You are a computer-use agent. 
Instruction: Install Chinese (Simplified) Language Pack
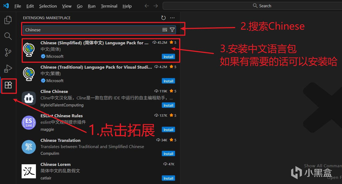tap(168, 57)
